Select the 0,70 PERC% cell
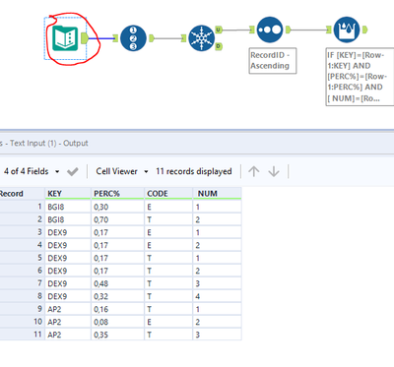This screenshot has height=367, width=394. pyautogui.click(x=117, y=219)
